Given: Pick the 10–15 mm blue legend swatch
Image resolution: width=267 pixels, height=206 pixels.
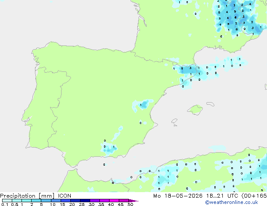Looking at the screenshot, I should 56,201.
